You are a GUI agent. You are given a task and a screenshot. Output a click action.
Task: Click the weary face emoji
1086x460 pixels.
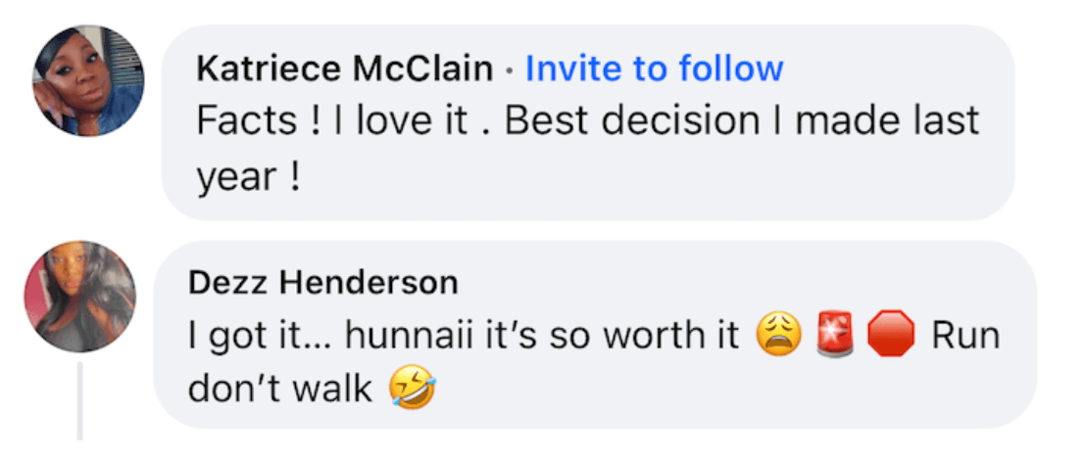point(778,334)
